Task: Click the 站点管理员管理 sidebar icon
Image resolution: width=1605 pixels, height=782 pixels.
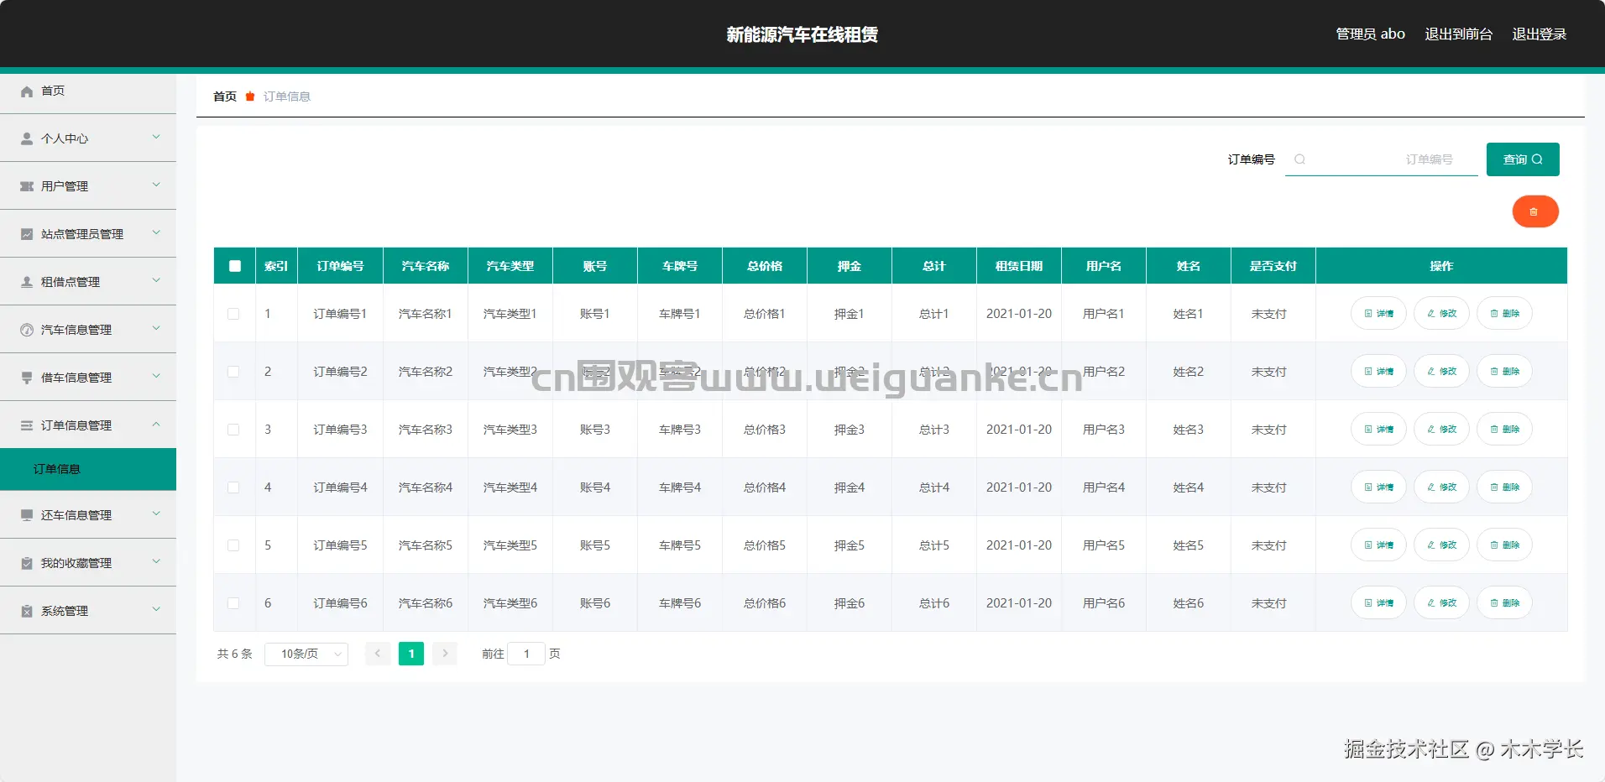Action: [27, 234]
